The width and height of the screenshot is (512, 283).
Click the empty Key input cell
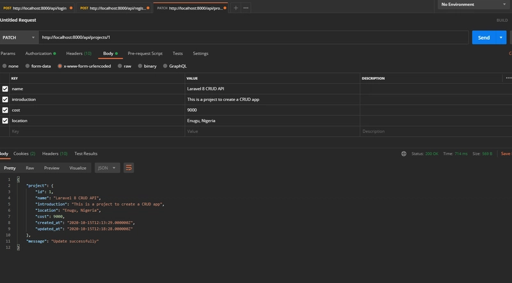pos(97,131)
